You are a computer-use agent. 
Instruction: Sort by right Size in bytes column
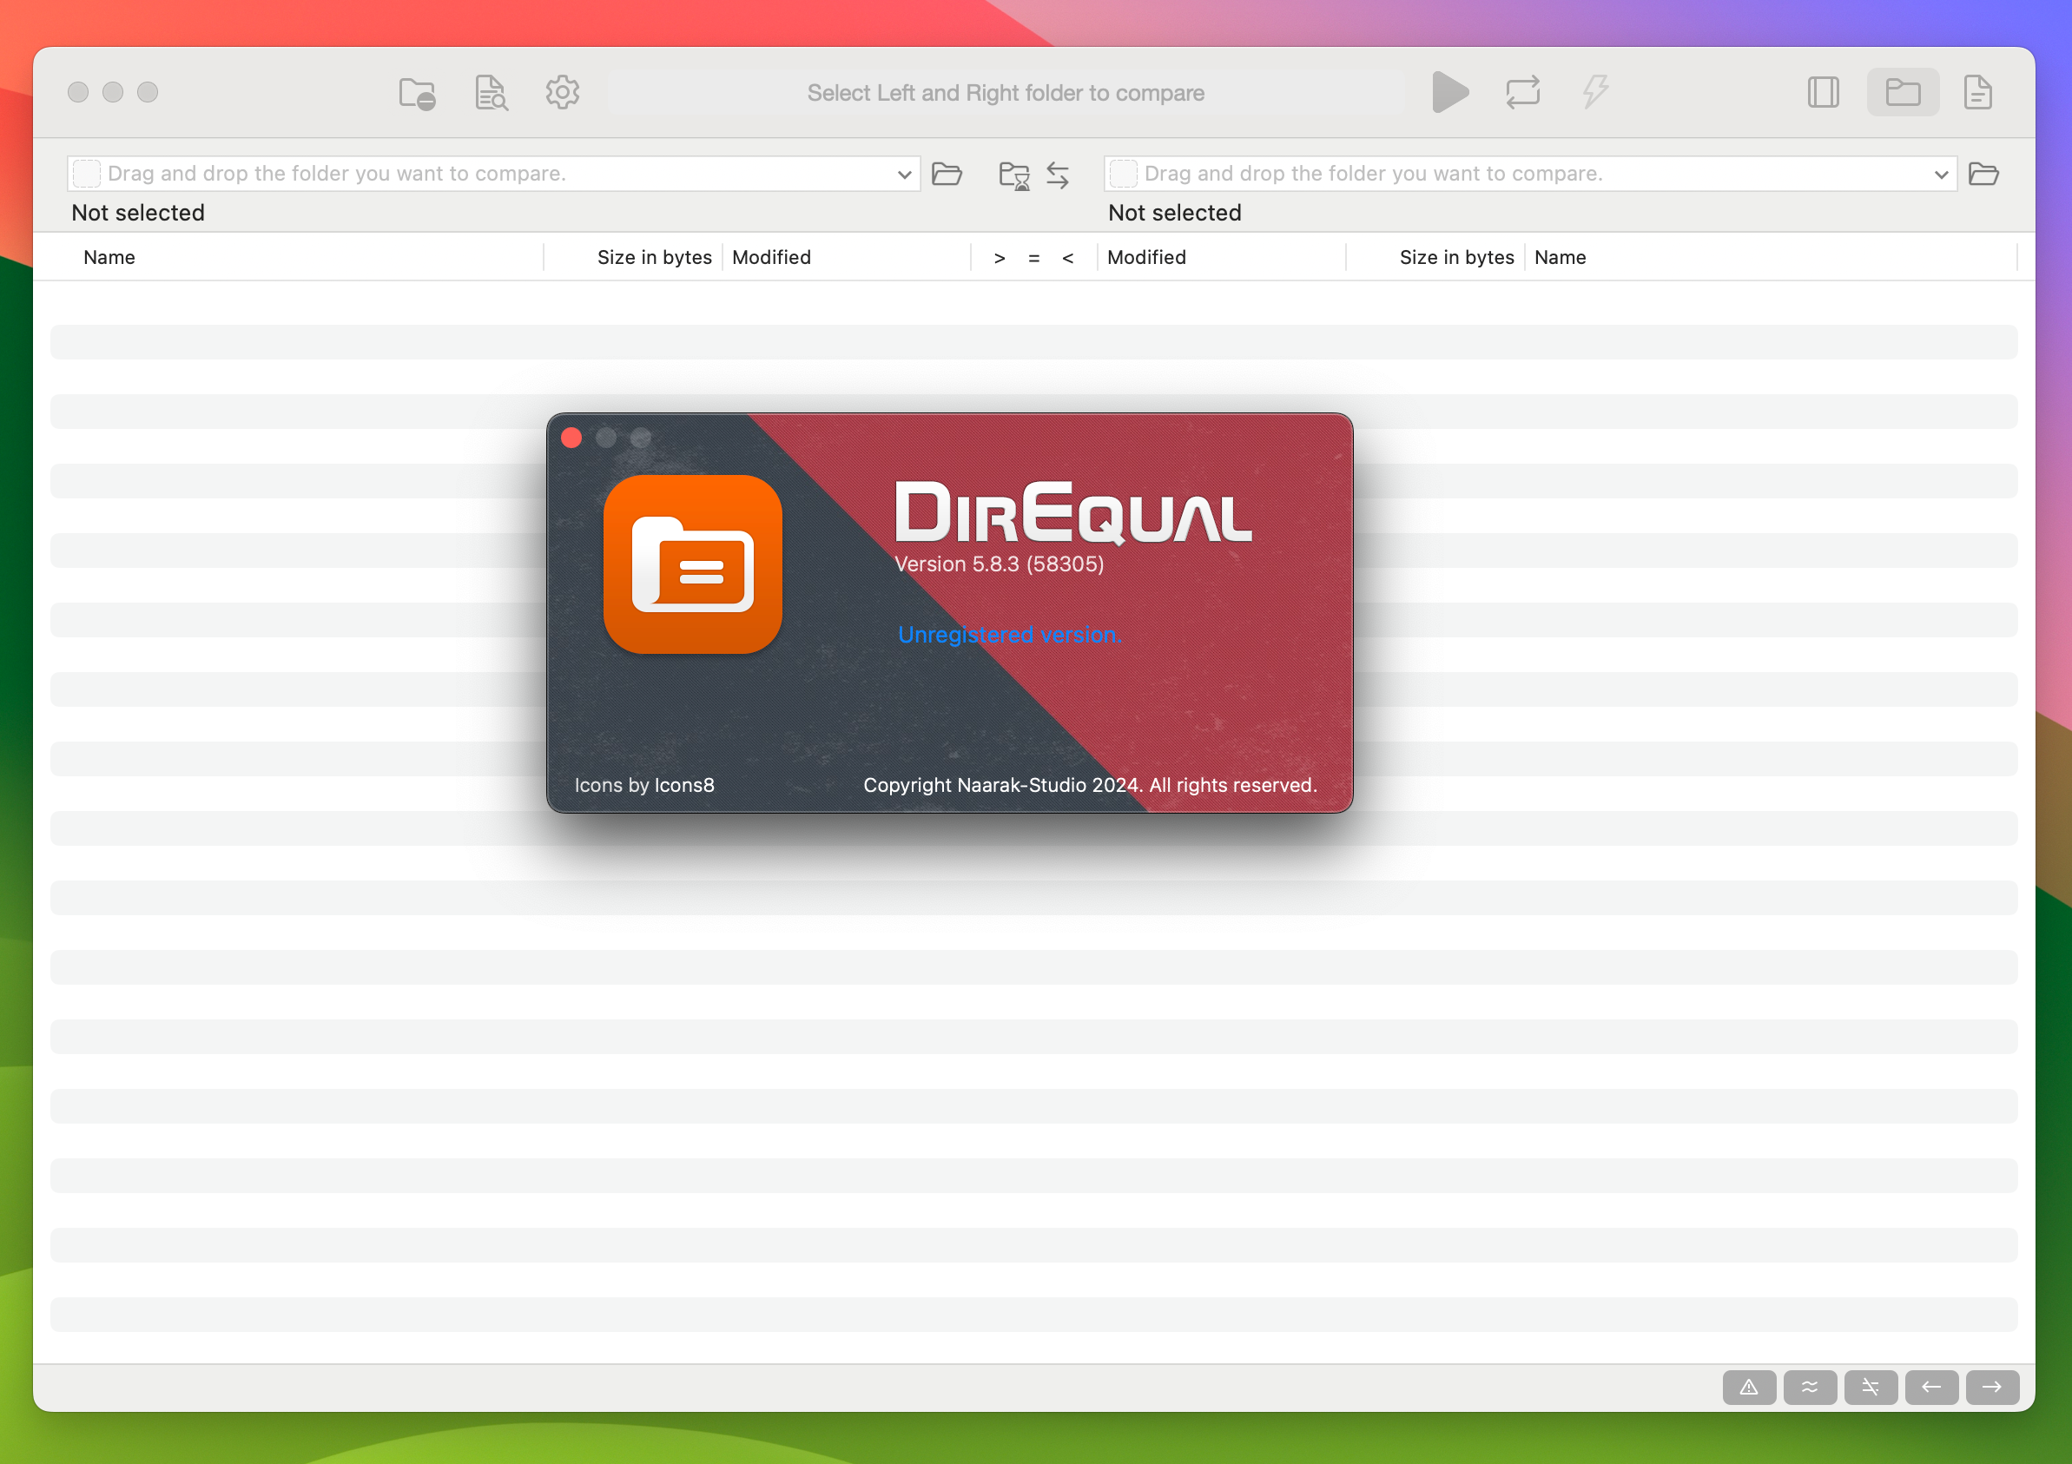click(x=1456, y=257)
